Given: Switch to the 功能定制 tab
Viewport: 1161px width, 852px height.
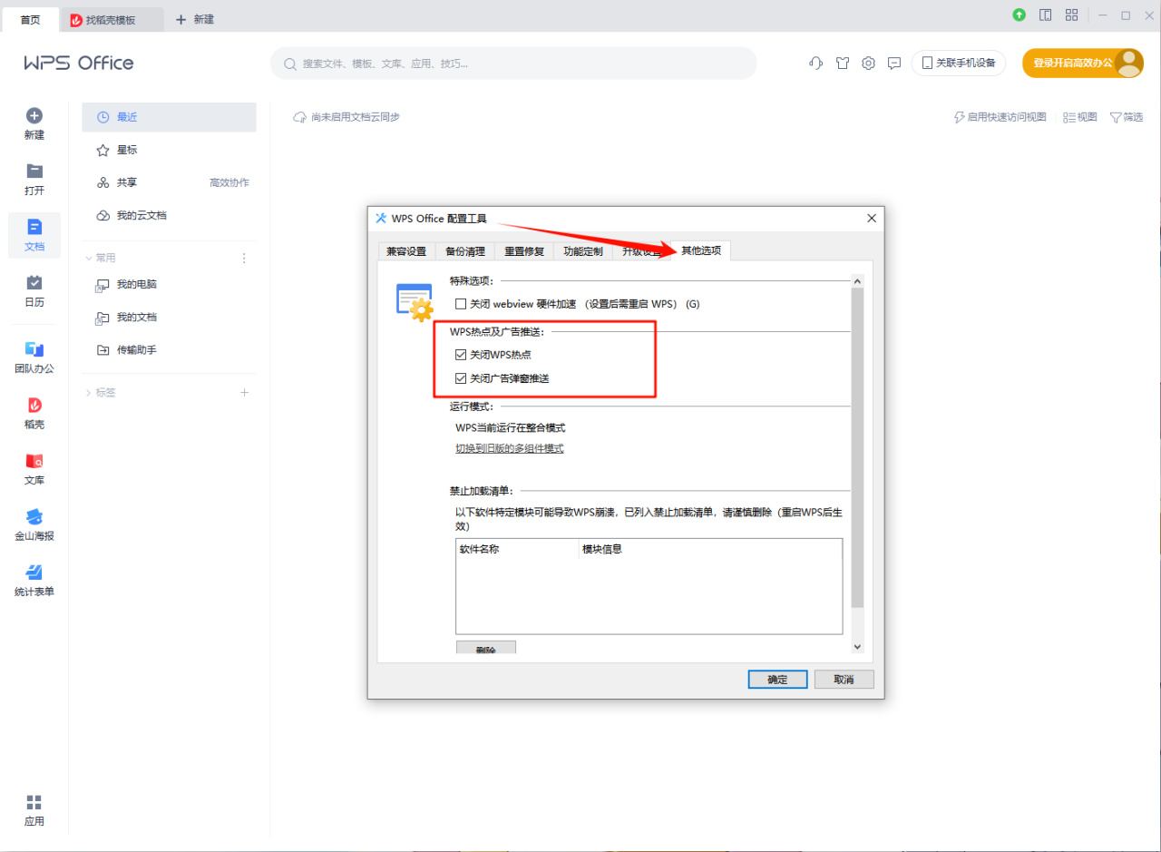Looking at the screenshot, I should click(x=583, y=251).
